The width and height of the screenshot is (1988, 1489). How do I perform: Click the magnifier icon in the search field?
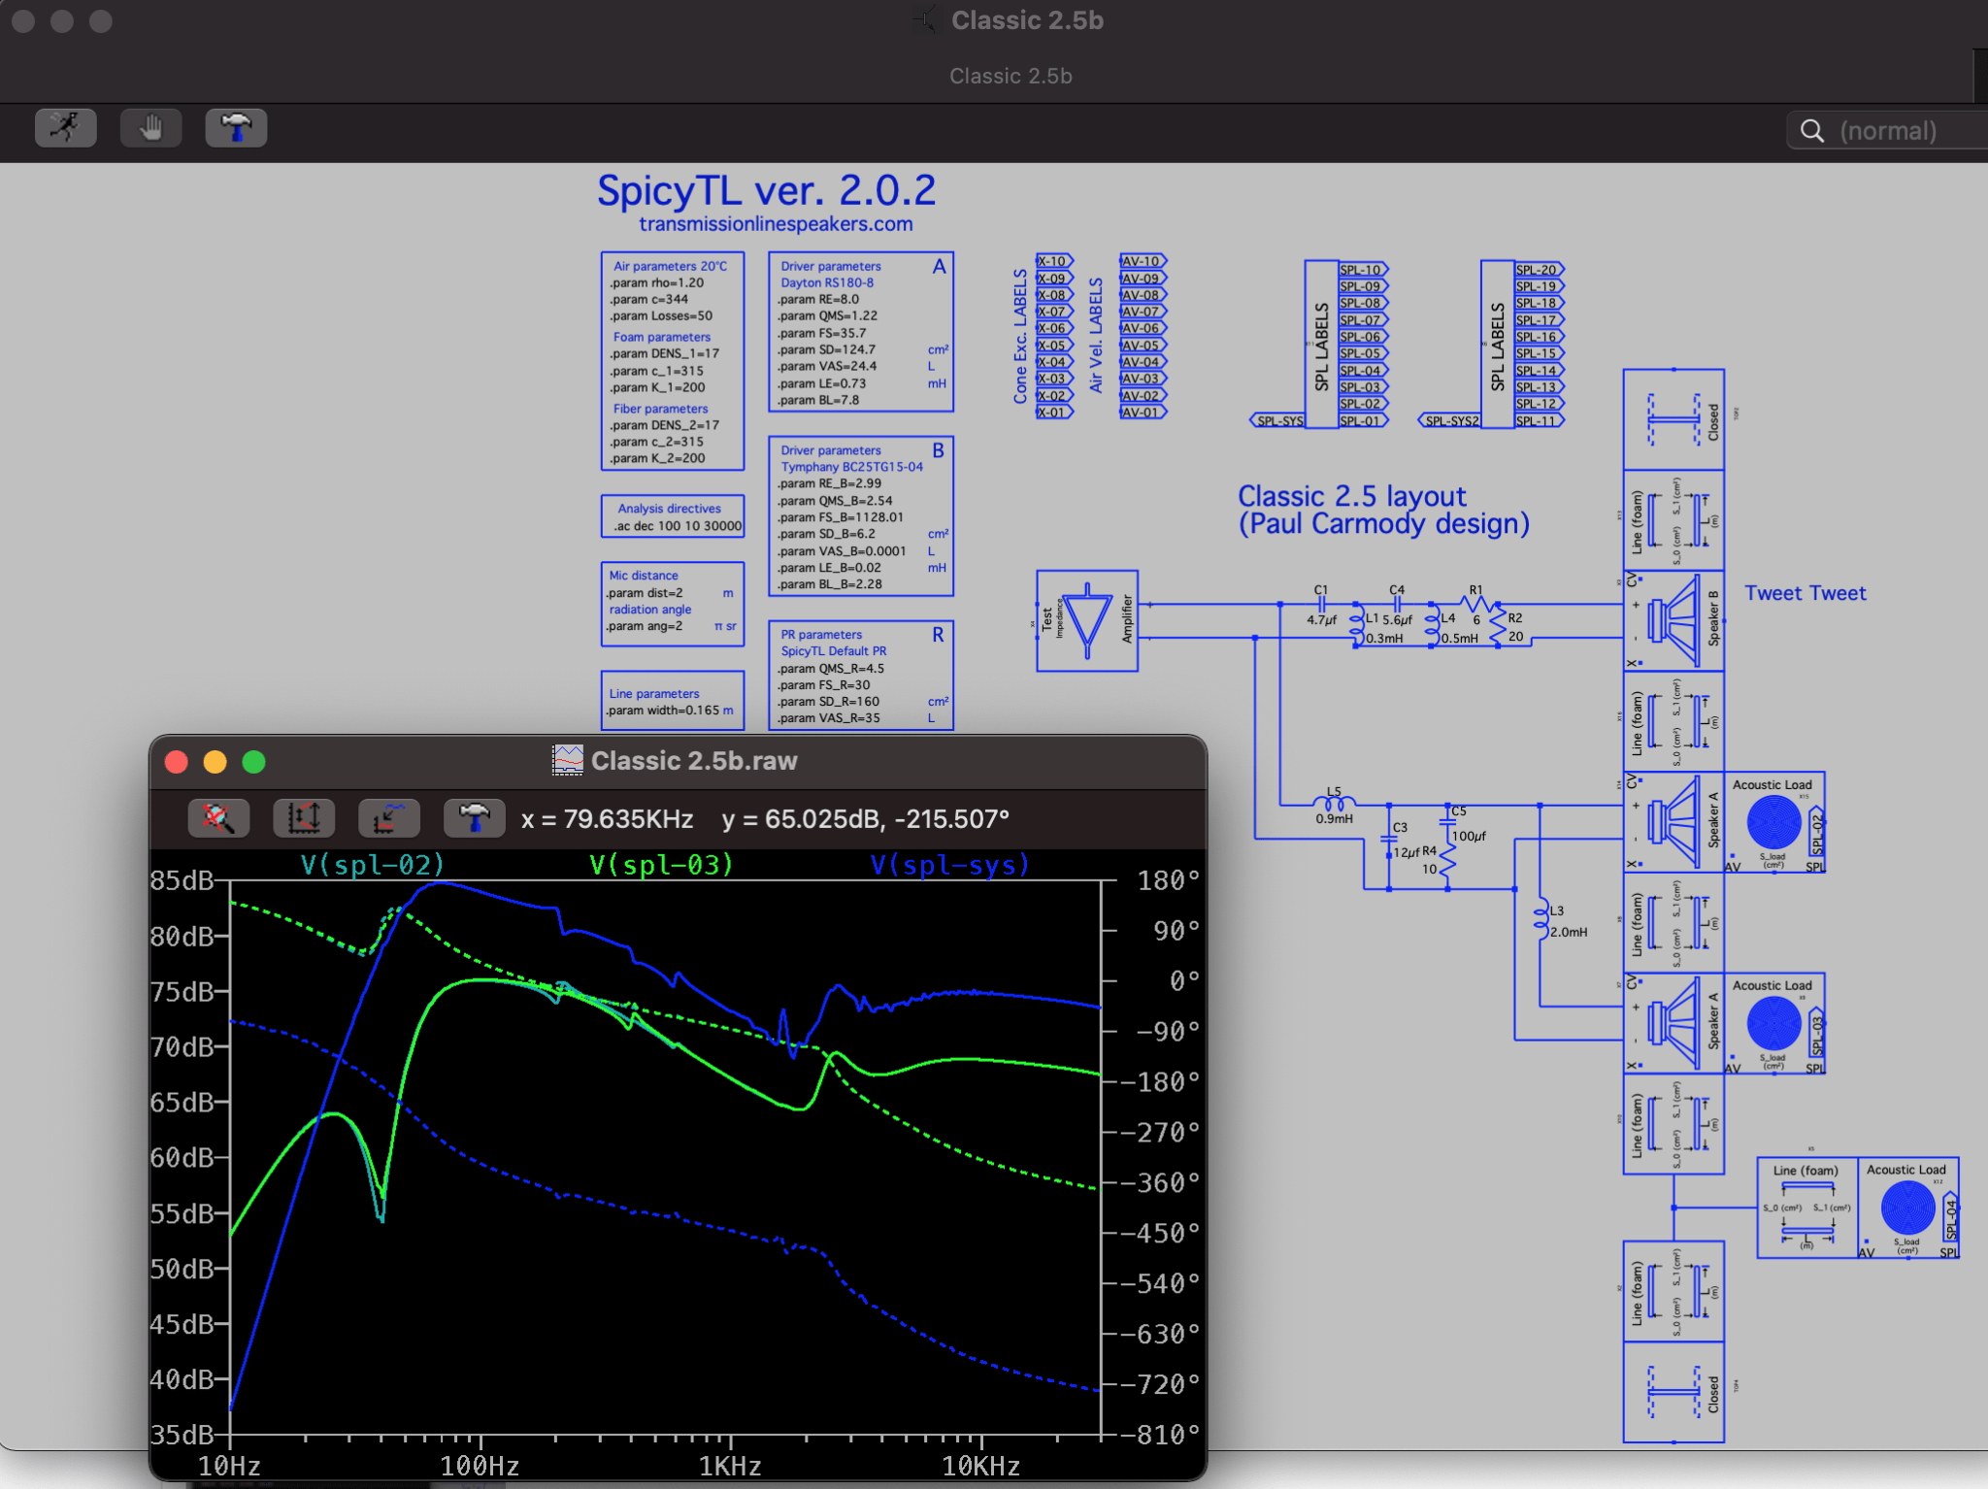pos(1811,131)
